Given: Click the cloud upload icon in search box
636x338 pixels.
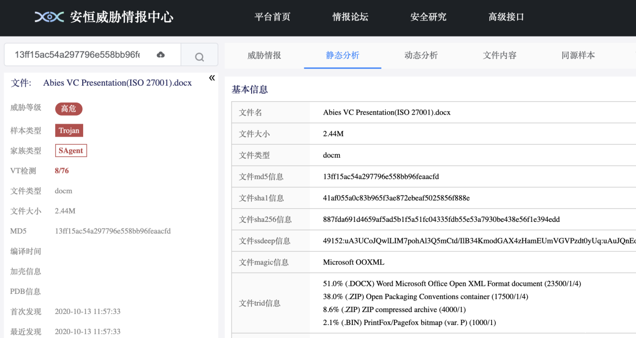Looking at the screenshot, I should pyautogui.click(x=160, y=55).
